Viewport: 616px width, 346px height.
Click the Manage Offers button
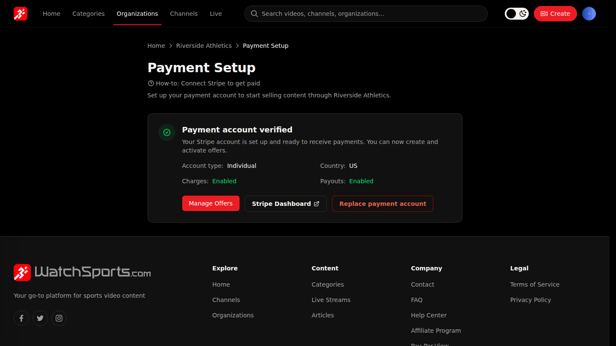tap(211, 203)
